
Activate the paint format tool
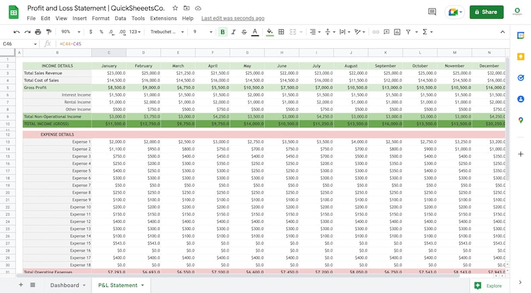[x=49, y=32]
